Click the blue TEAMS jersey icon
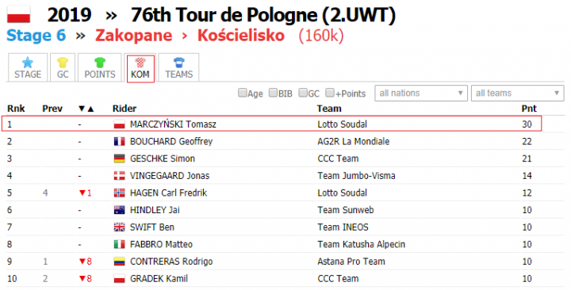Screen dimensions: 571x290 178,63
